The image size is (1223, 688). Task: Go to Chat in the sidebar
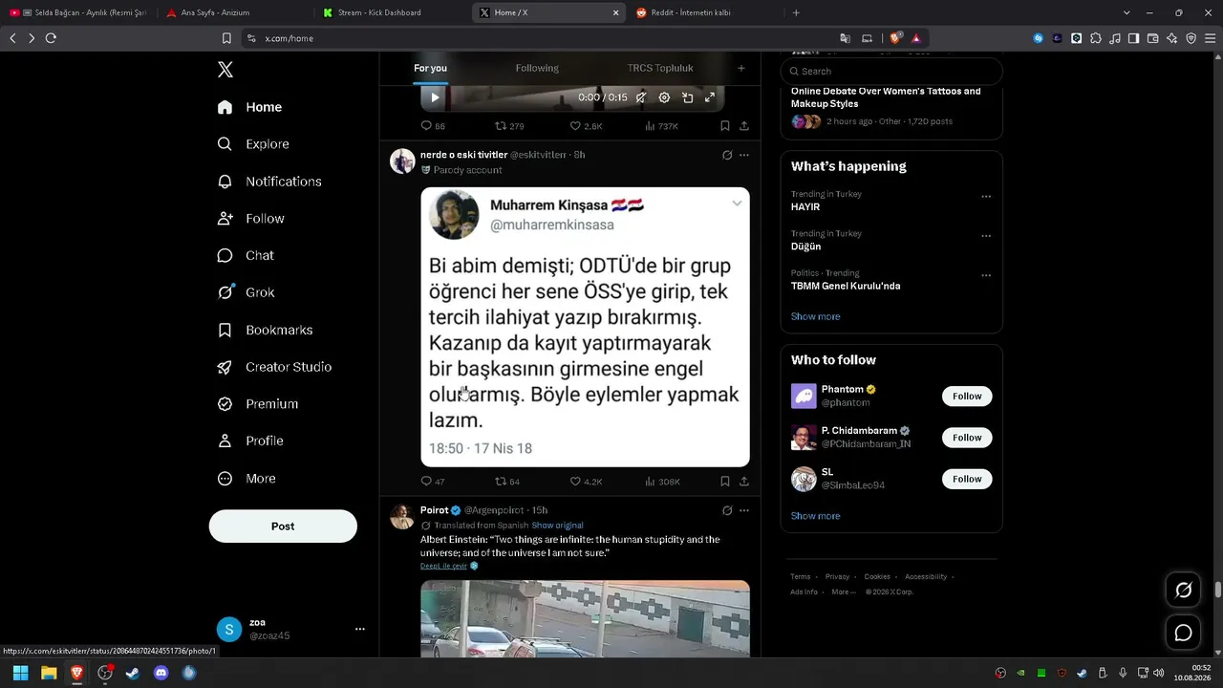[246, 255]
